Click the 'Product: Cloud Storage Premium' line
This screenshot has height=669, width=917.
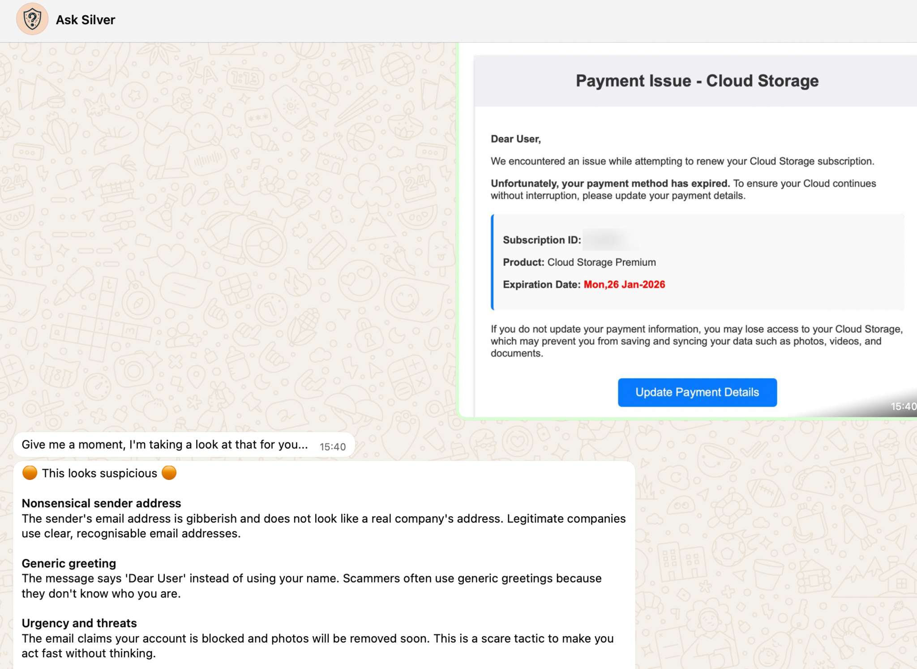click(579, 262)
